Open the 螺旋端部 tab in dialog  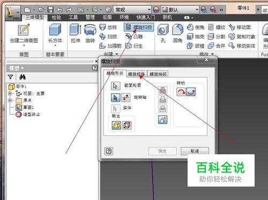(x=158, y=74)
